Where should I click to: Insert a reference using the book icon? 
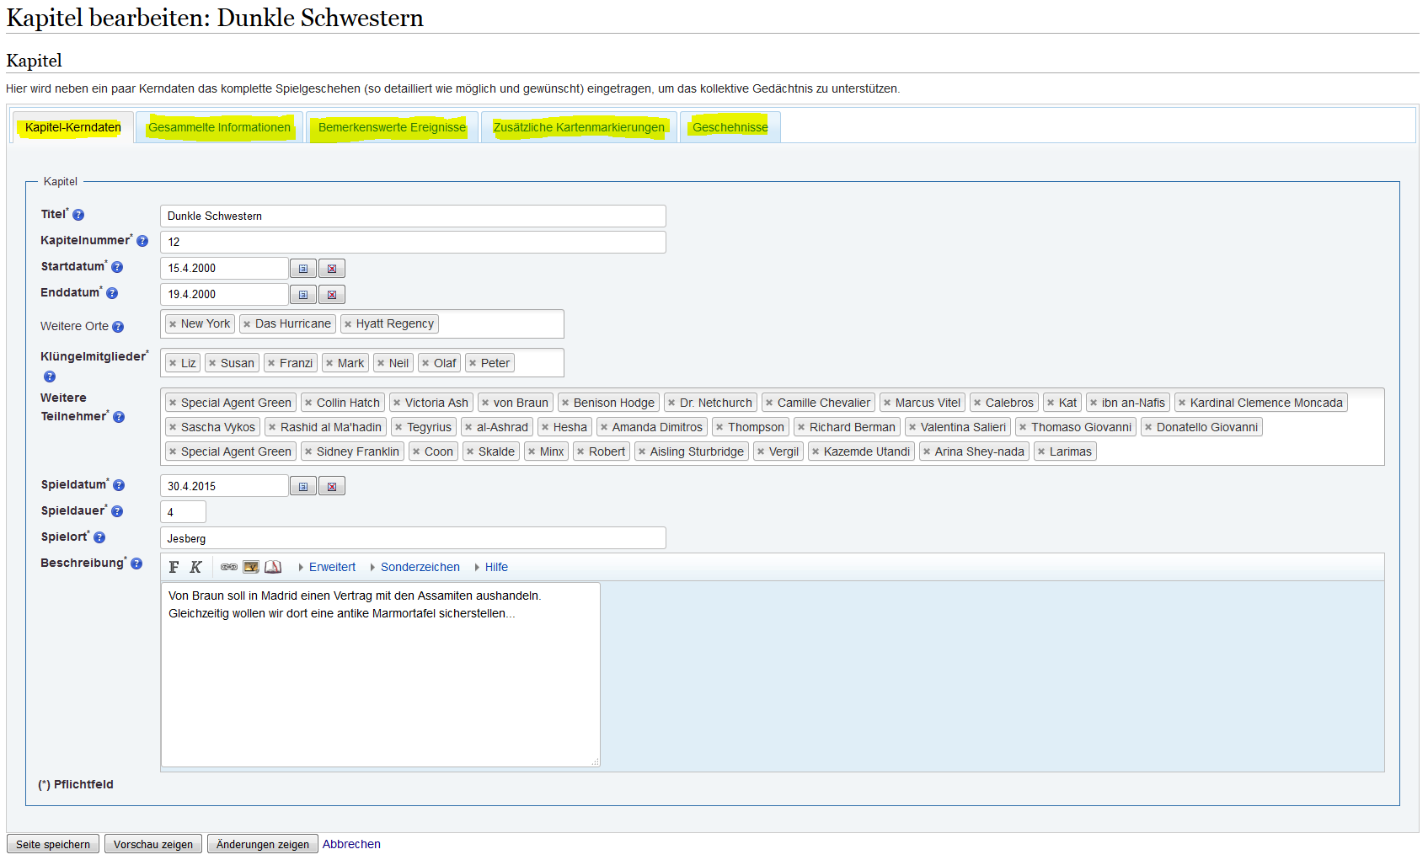click(273, 567)
